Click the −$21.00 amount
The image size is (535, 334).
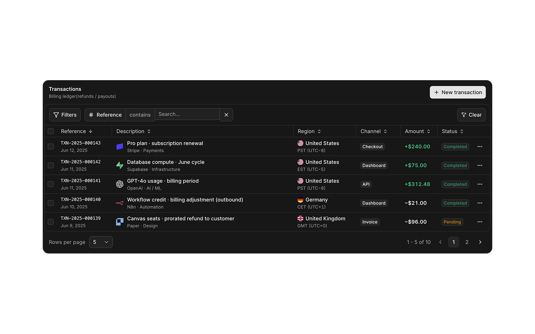[416, 203]
